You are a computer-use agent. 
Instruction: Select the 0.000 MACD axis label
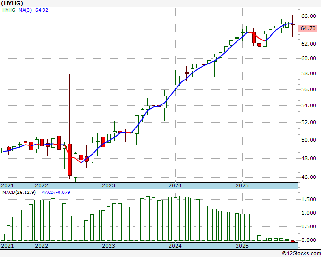(309, 240)
